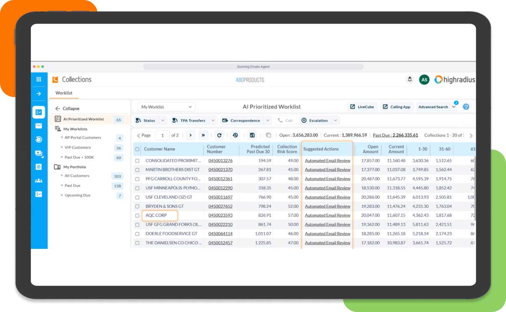Click the sidebar expand arrow icon
Image resolution: width=506 pixels, height=312 pixels.
click(x=39, y=93)
